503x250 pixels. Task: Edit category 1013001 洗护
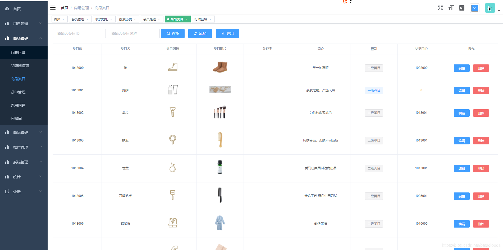(461, 91)
